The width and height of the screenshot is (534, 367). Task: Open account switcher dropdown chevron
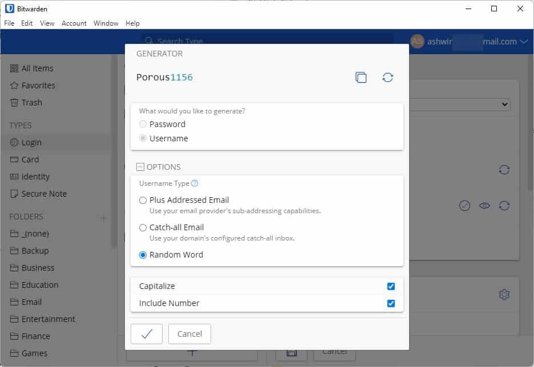point(524,42)
